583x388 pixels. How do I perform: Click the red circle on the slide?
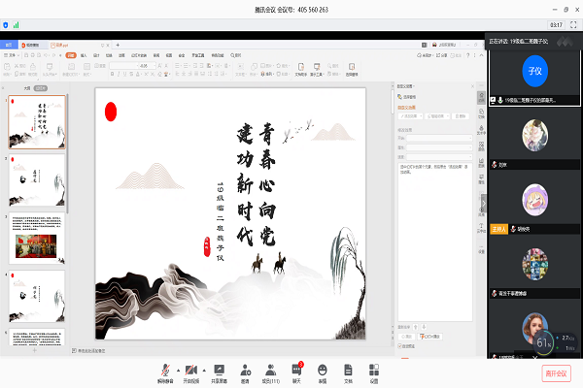111,111
